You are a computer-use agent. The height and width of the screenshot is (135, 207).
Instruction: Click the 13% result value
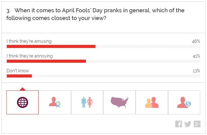click(x=196, y=71)
